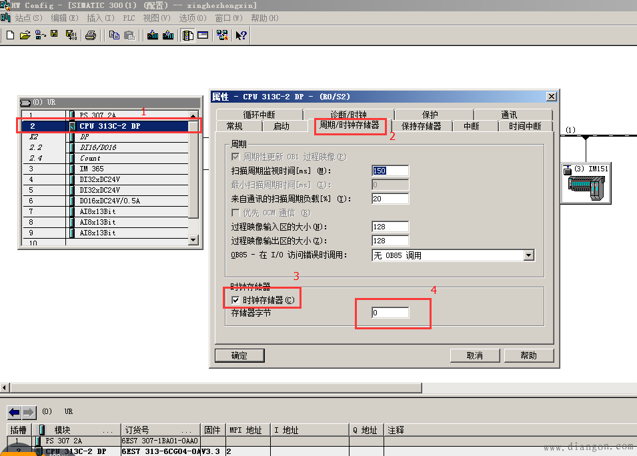This screenshot has width=637, height=456.
Task: Click the 存储器字节 input field
Action: (390, 313)
